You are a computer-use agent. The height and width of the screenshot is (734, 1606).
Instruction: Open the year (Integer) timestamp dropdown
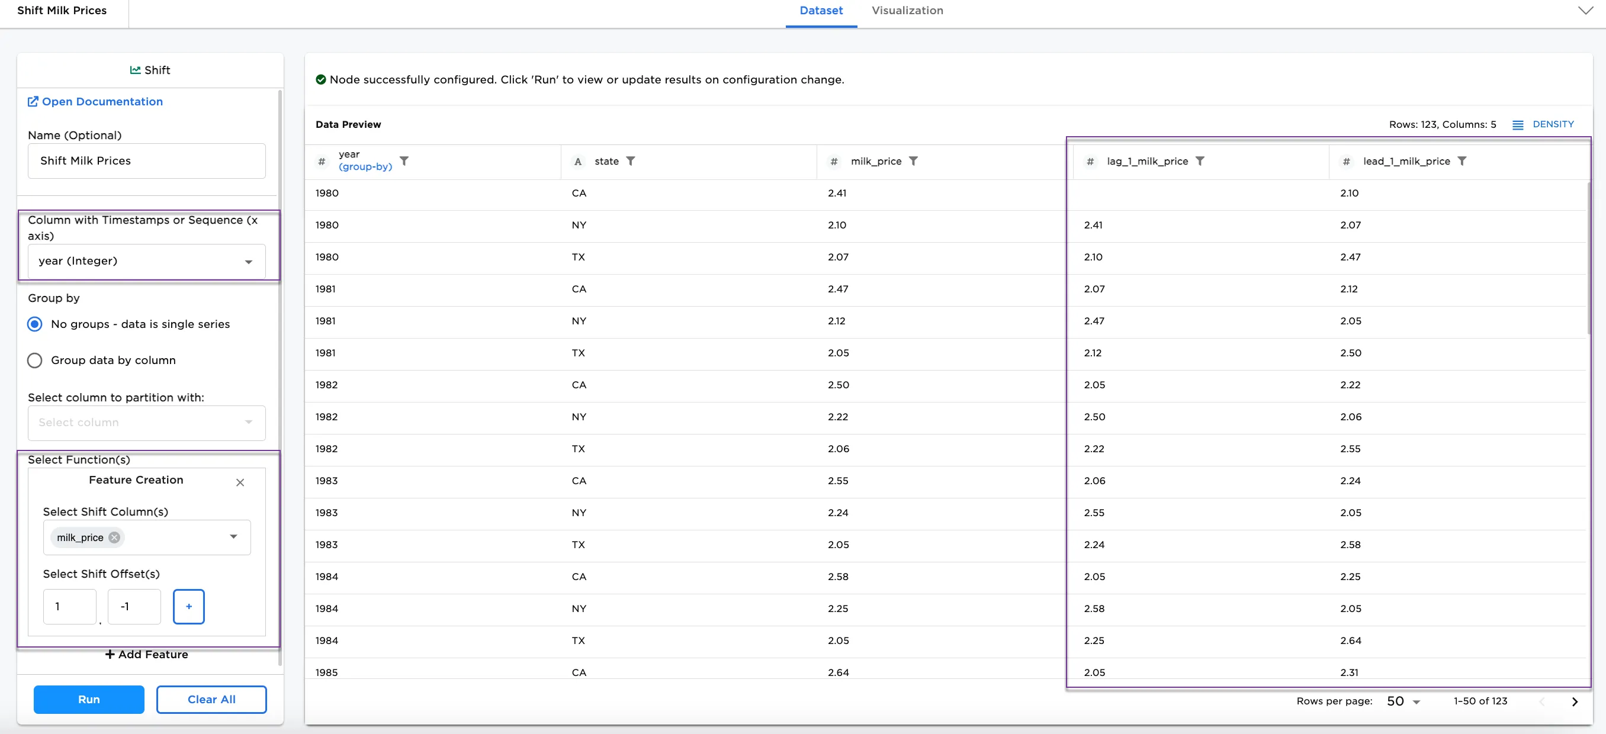tap(146, 261)
